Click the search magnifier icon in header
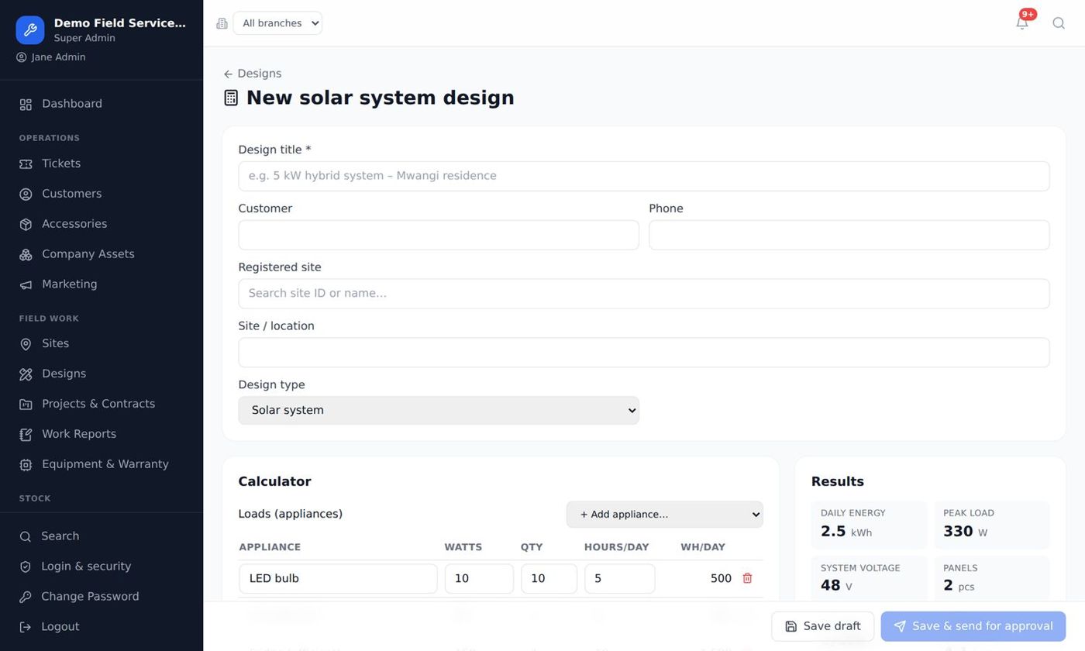This screenshot has width=1085, height=651. pos(1058,23)
